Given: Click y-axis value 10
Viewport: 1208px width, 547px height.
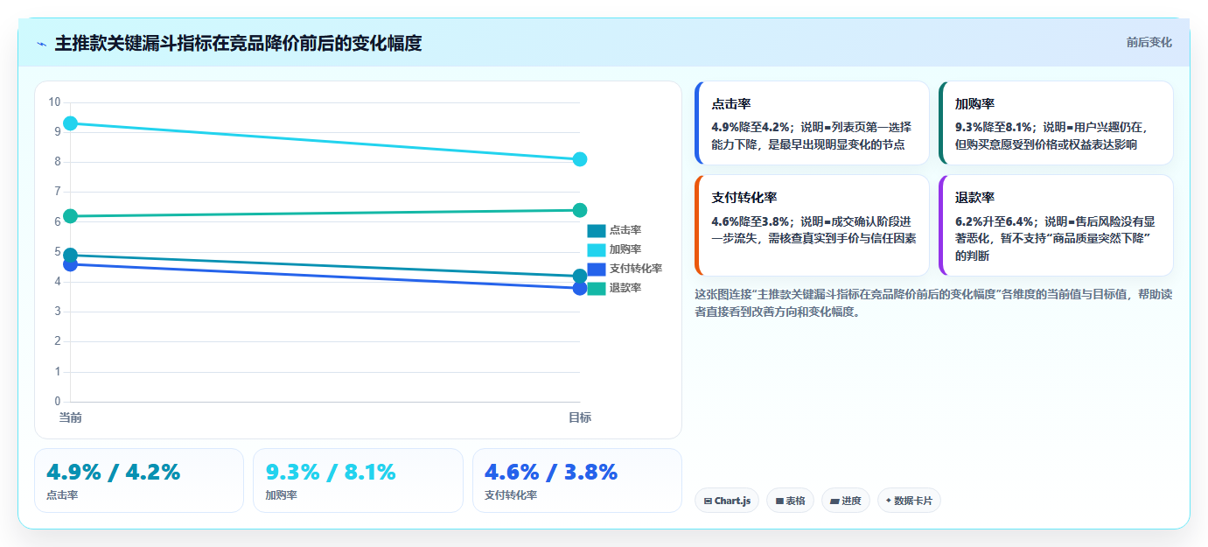Looking at the screenshot, I should pos(54,102).
